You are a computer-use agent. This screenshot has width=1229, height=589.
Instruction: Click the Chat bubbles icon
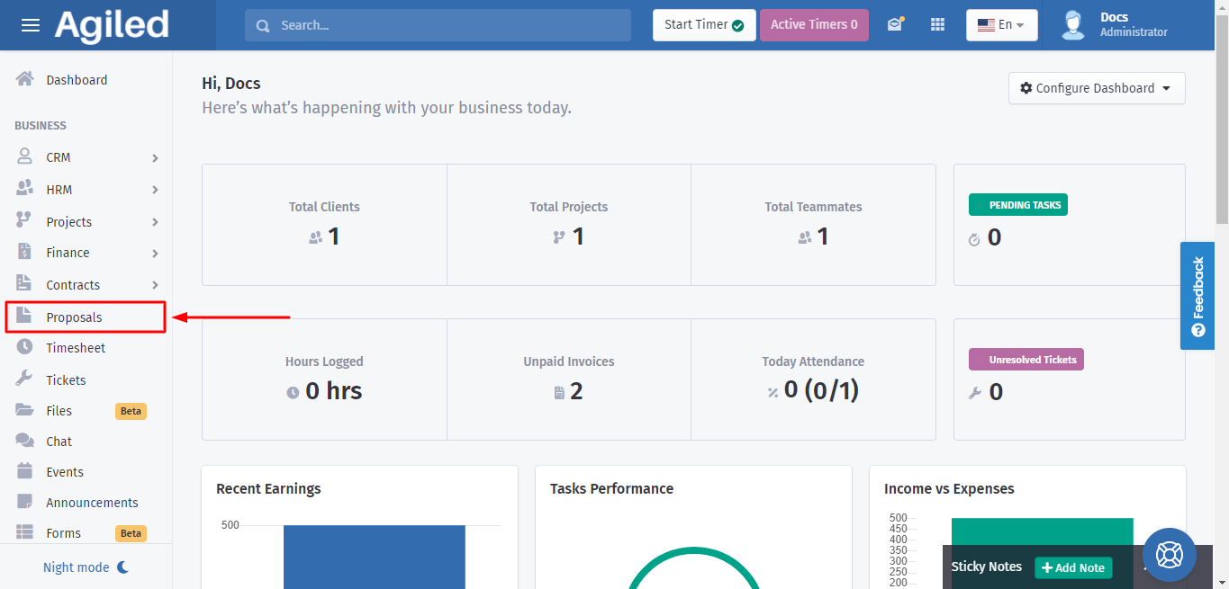pyautogui.click(x=25, y=441)
